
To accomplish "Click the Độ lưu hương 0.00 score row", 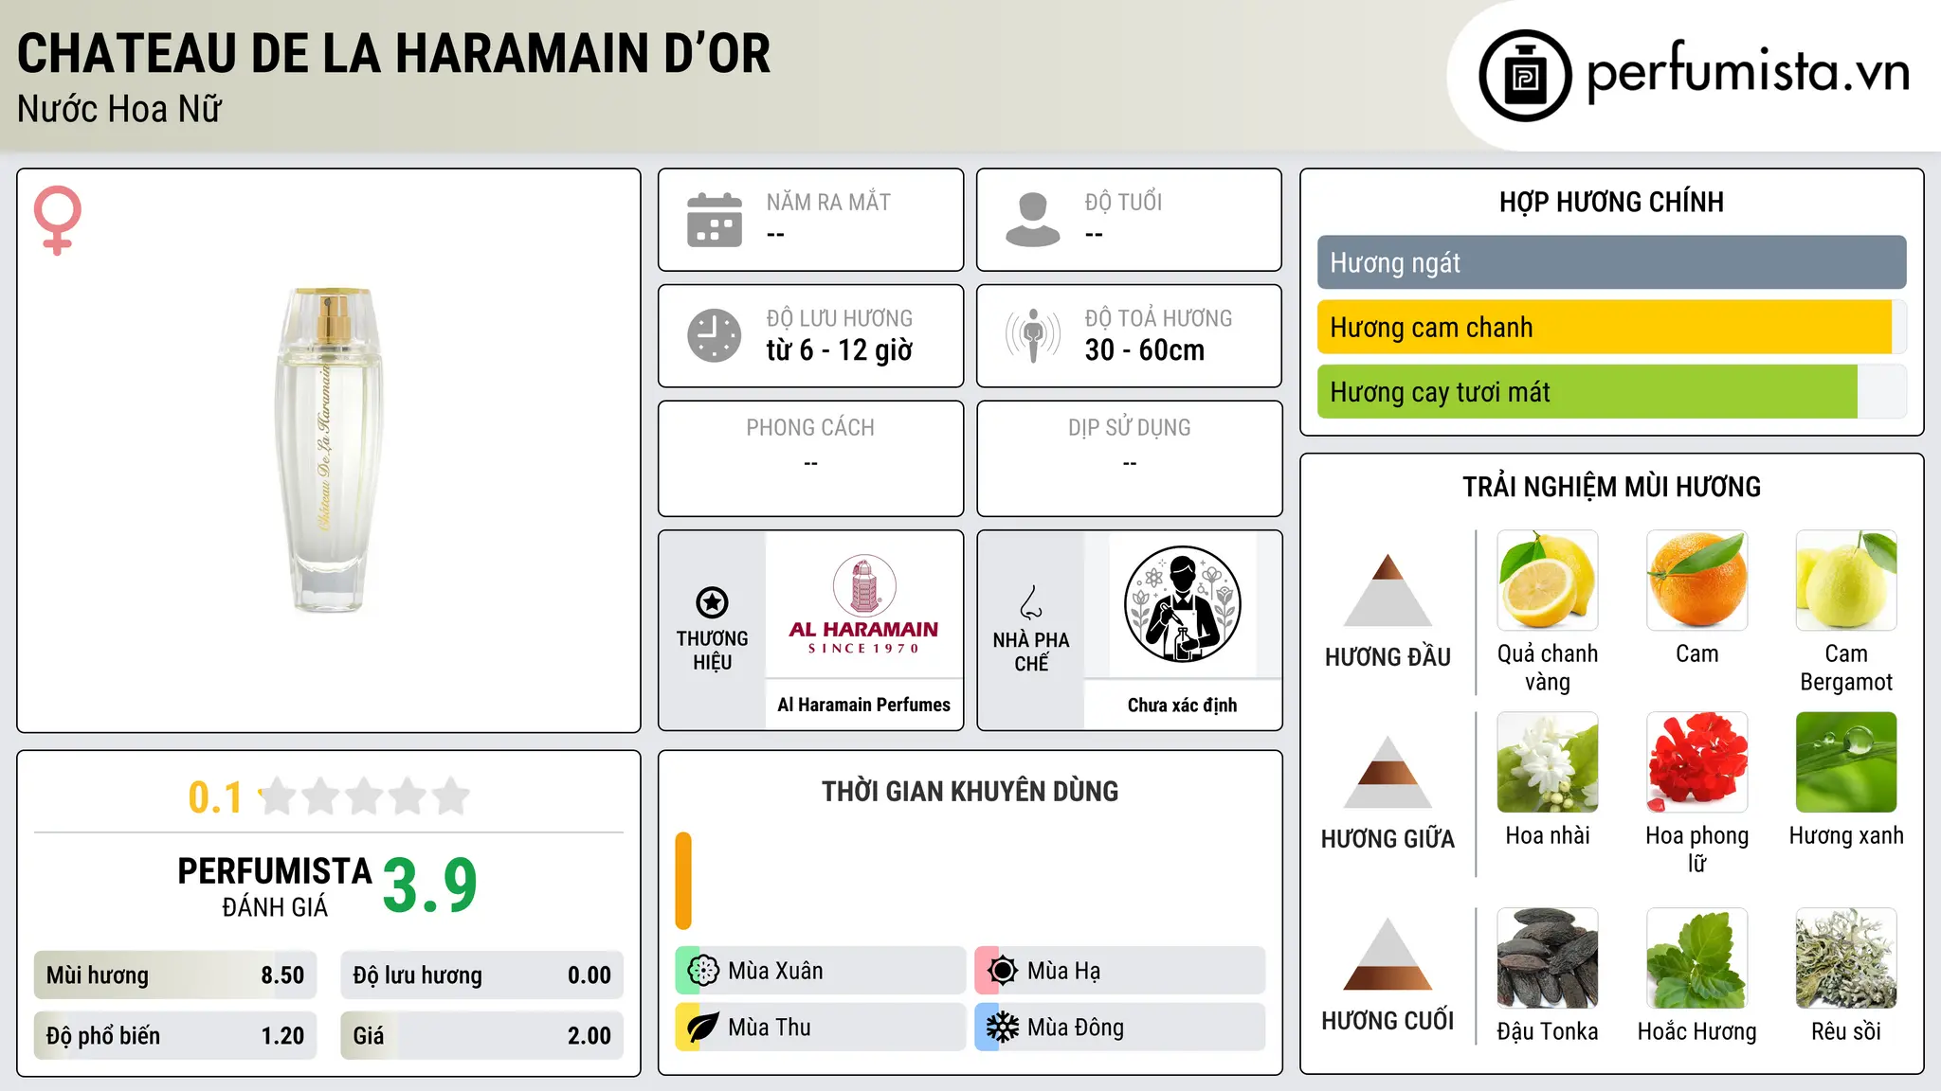I will tap(481, 975).
